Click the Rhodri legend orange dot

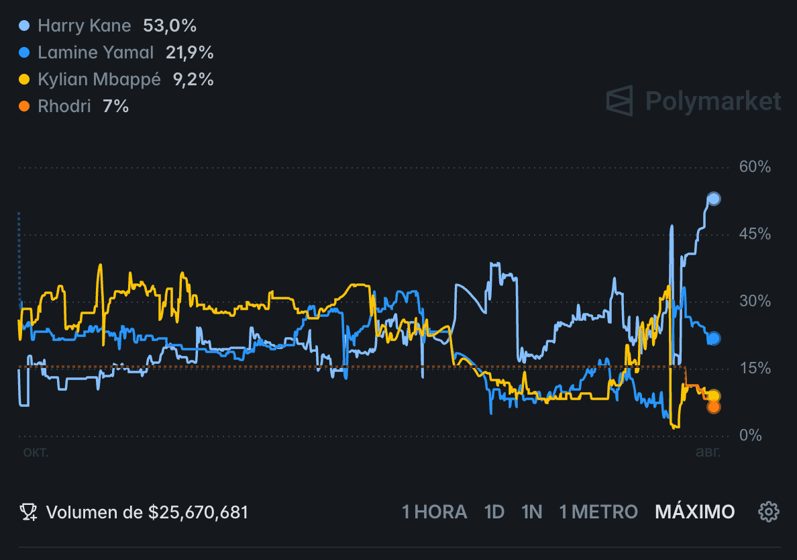(24, 106)
